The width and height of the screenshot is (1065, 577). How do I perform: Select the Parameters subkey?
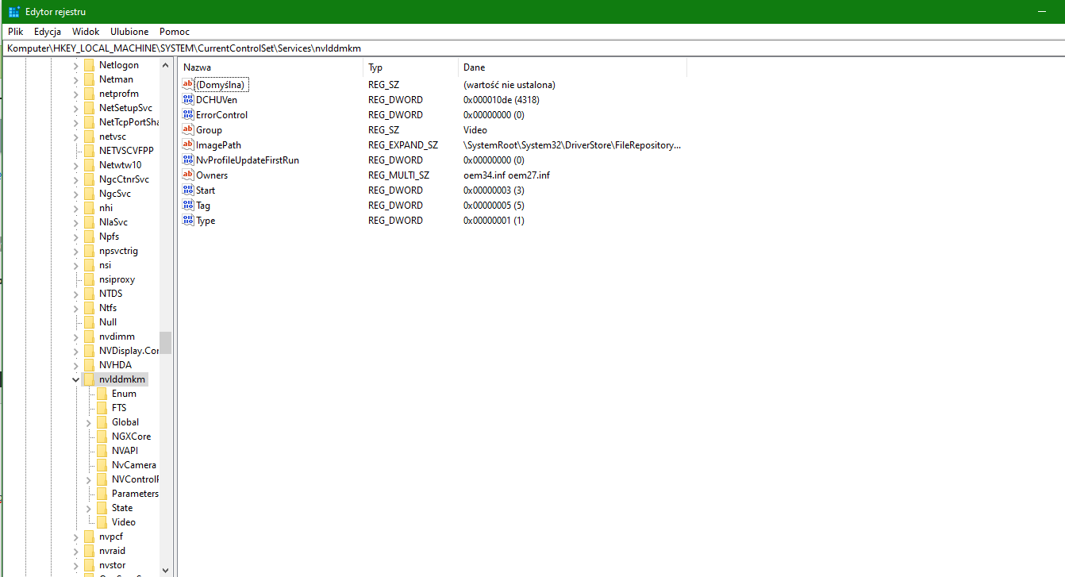[x=135, y=494]
